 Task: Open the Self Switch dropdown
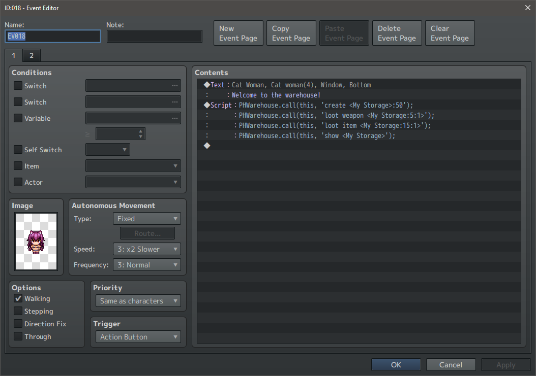[x=108, y=150]
